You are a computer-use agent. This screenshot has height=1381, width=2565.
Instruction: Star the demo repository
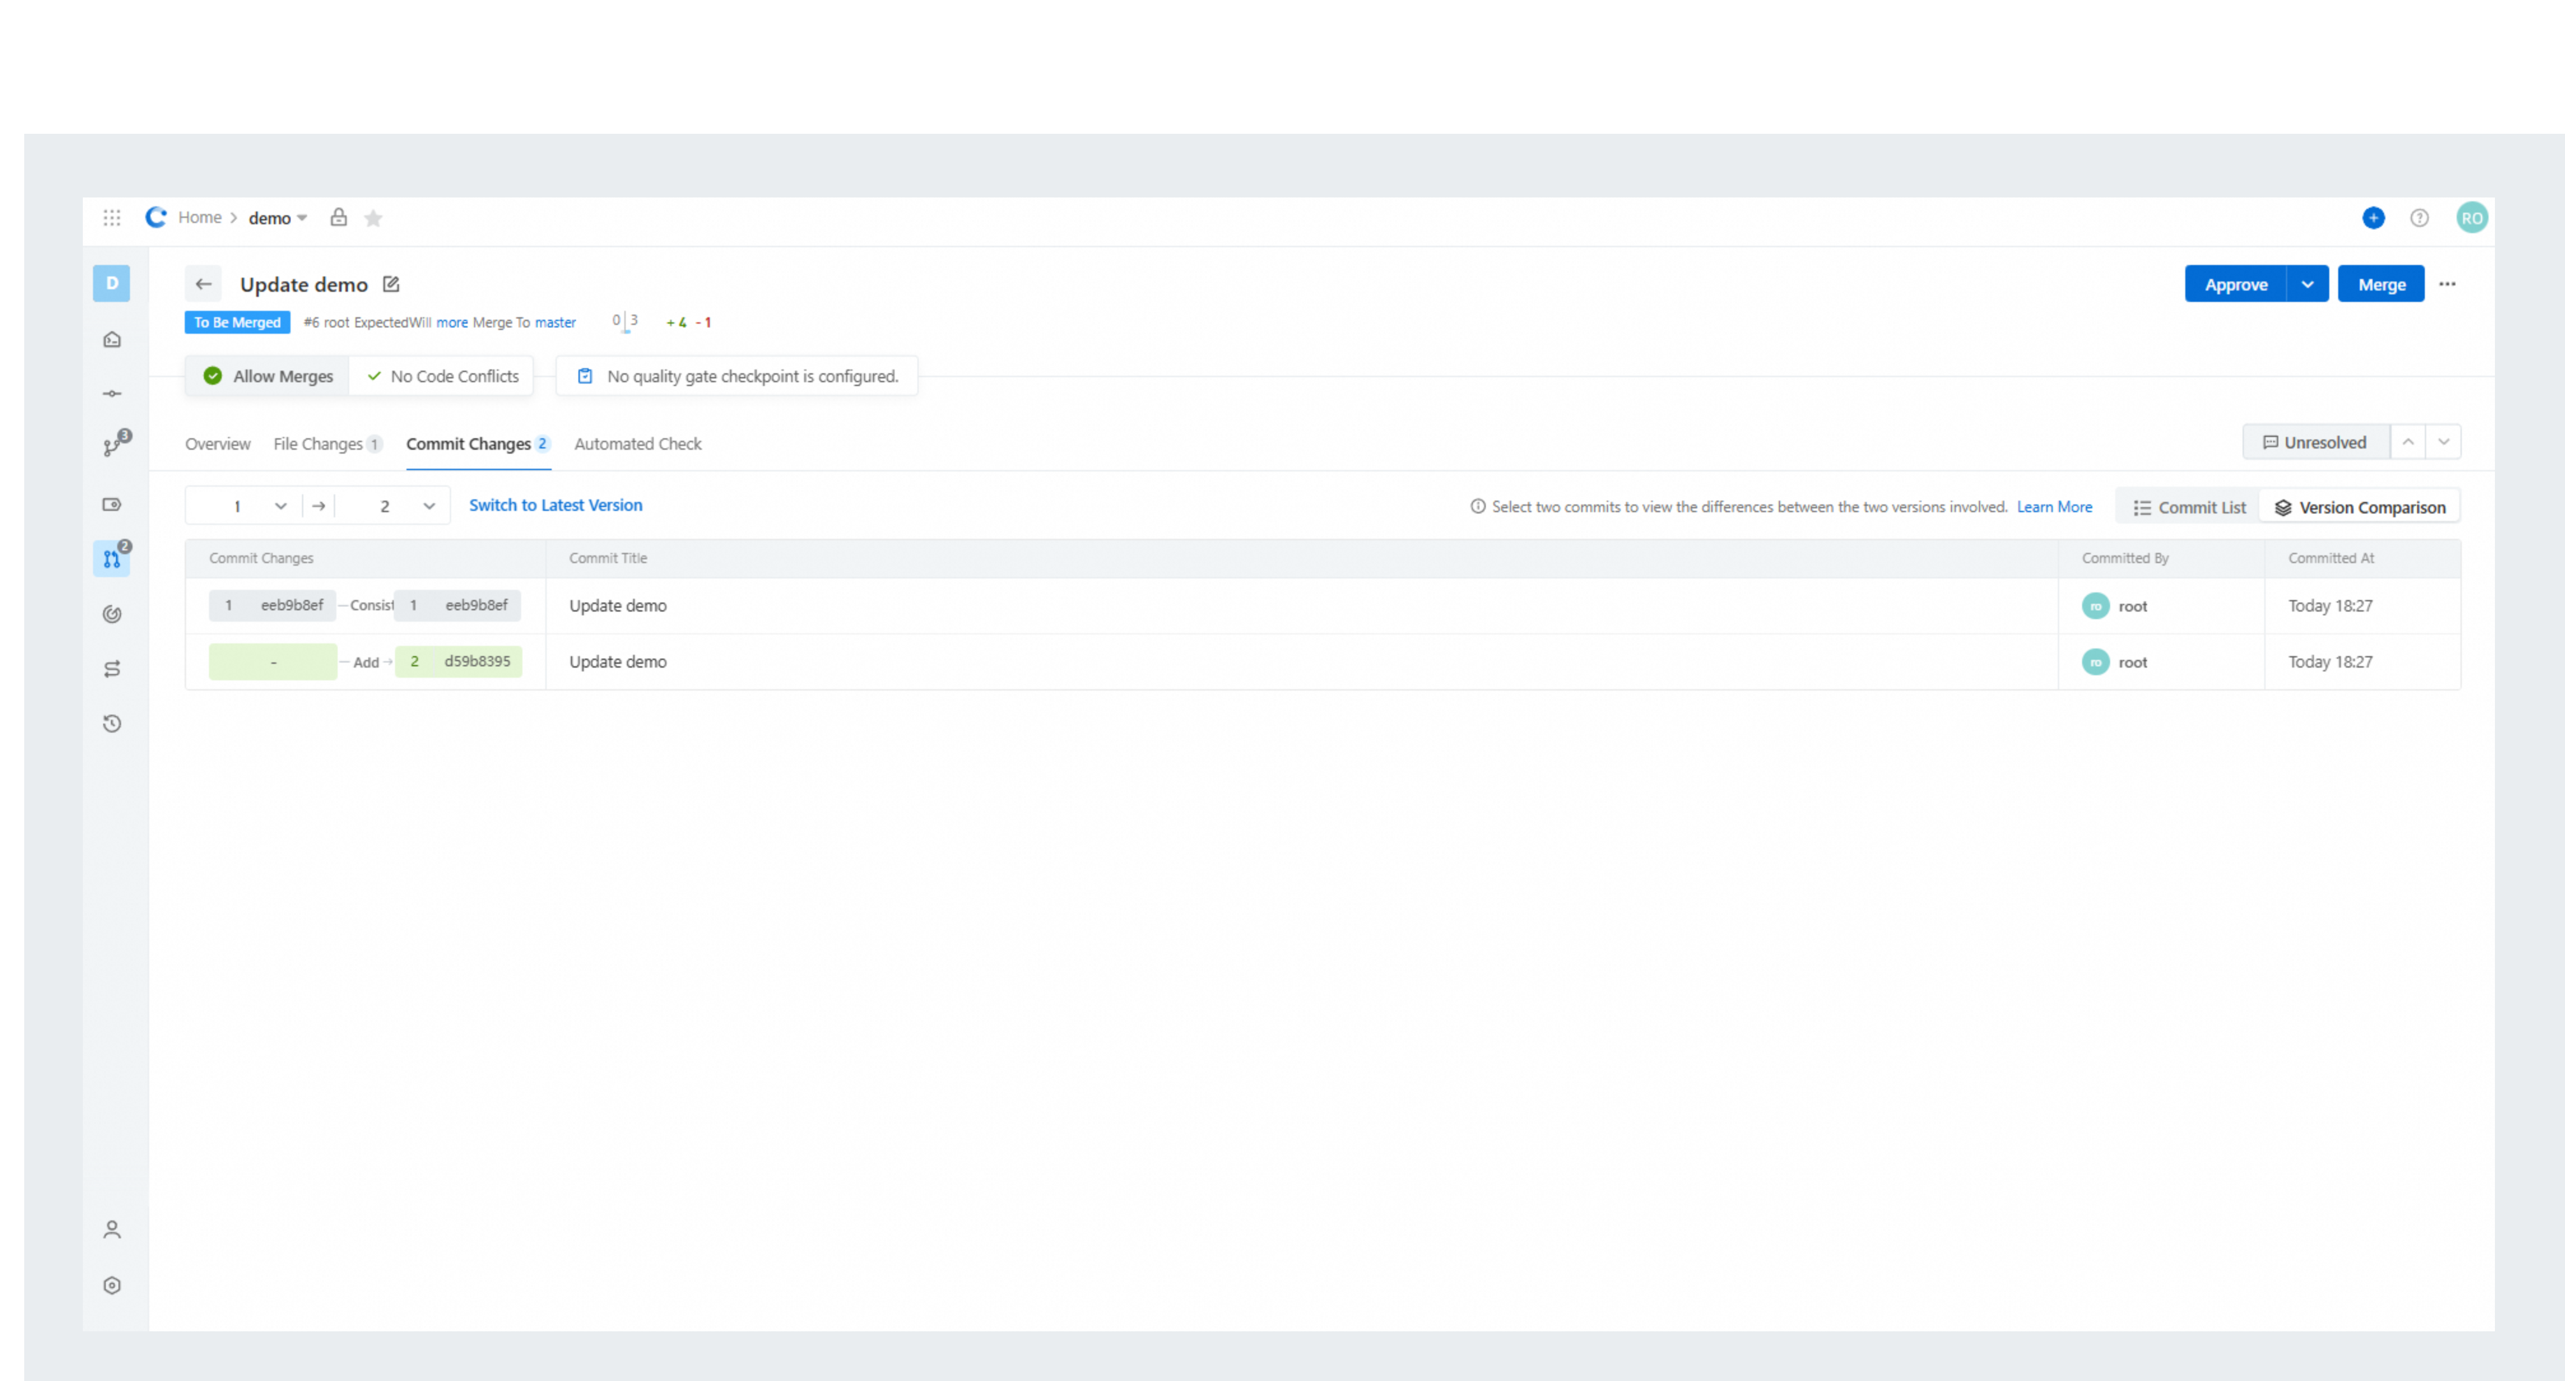pos(373,218)
